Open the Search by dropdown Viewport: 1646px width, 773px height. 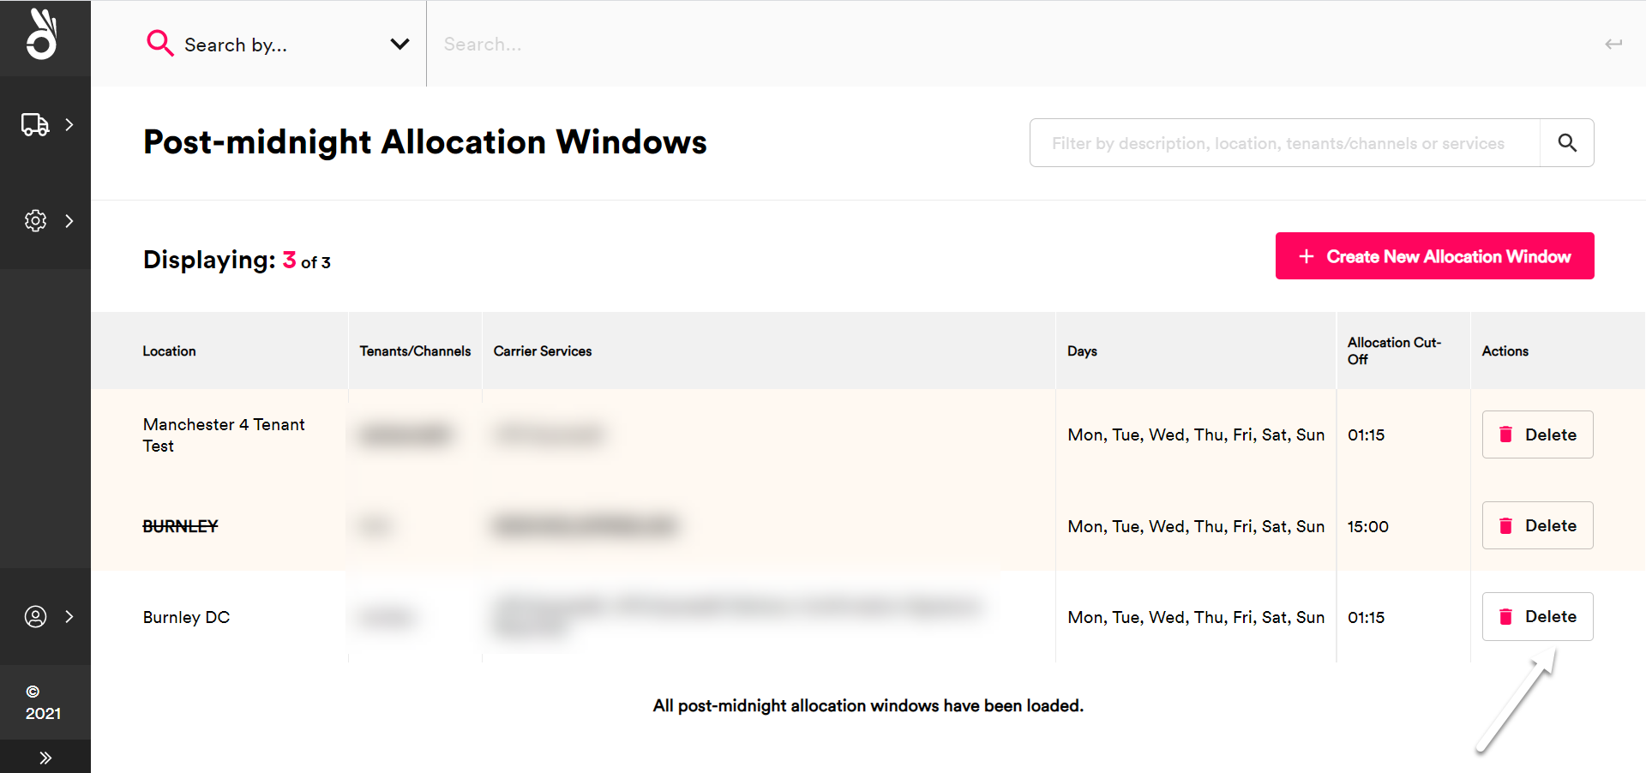point(277,44)
